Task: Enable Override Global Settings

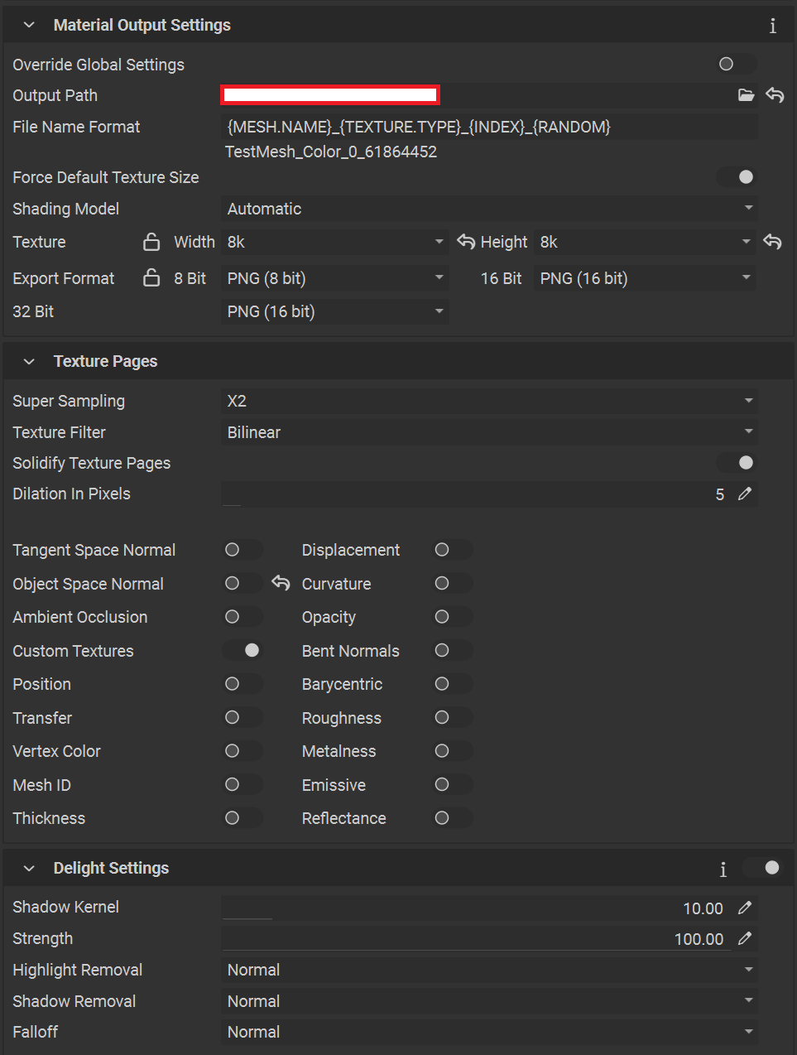Action: coord(736,65)
